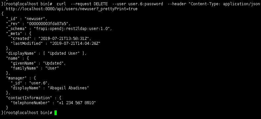Screen dimensions: 261x119
Task: Click the "_id" newuser value
Action: (x=36, y=19)
